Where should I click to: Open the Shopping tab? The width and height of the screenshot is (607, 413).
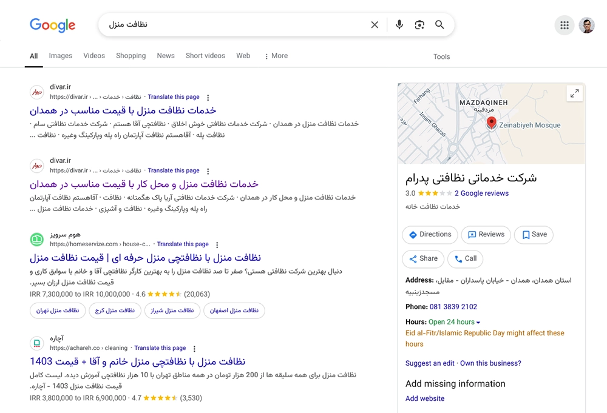pyautogui.click(x=131, y=56)
